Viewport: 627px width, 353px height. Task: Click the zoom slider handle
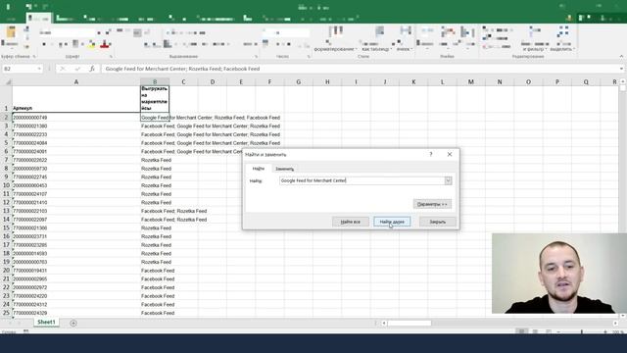tap(582, 331)
